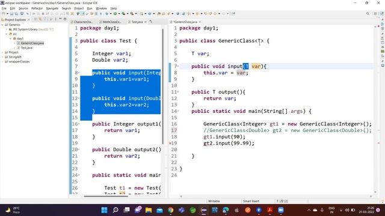Expand the wrapperClasses project node

coord(2,62)
